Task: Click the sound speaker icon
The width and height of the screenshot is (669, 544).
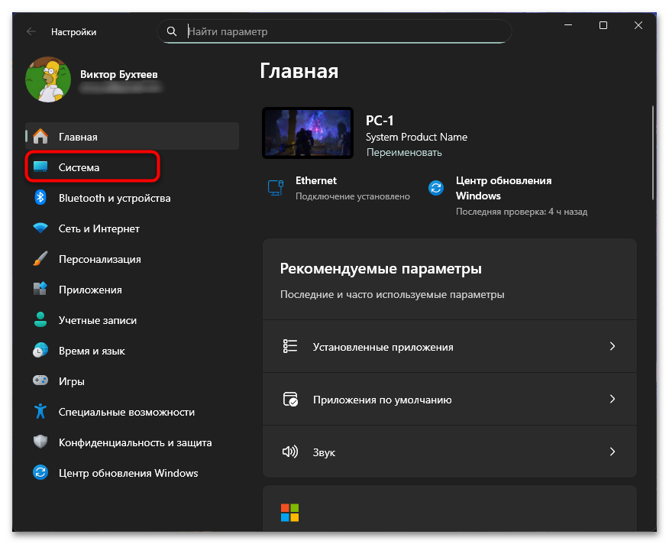Action: coord(290,452)
